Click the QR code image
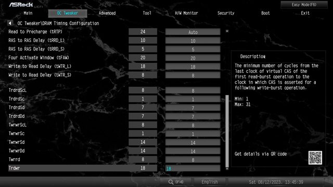Viewport: 333px width, 187px height. [x=315, y=158]
